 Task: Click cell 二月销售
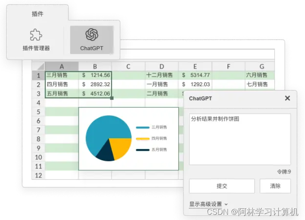coord(162,94)
